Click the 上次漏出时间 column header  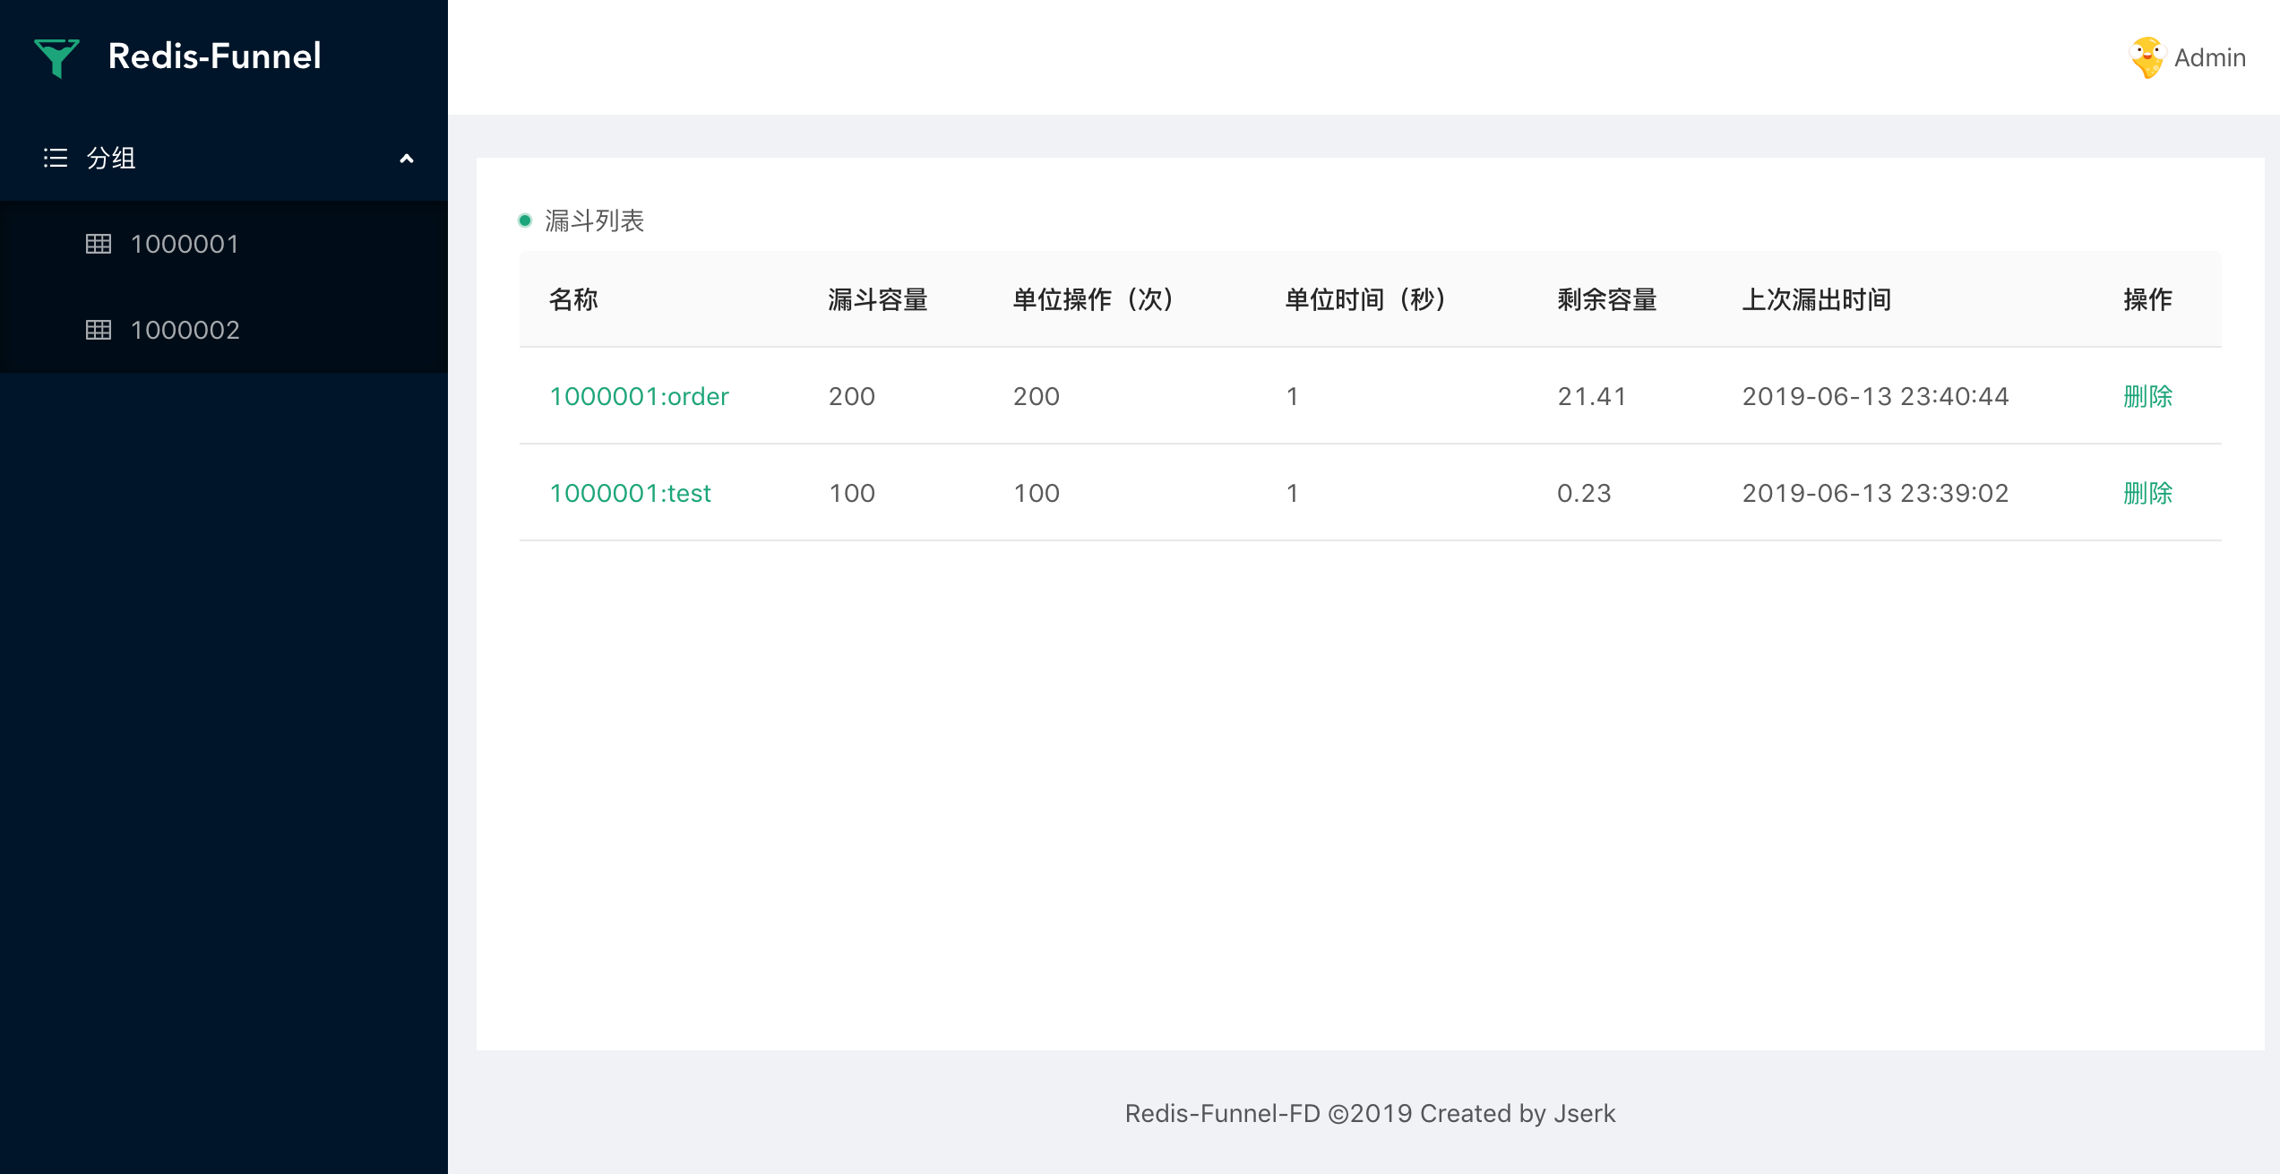(x=1816, y=299)
